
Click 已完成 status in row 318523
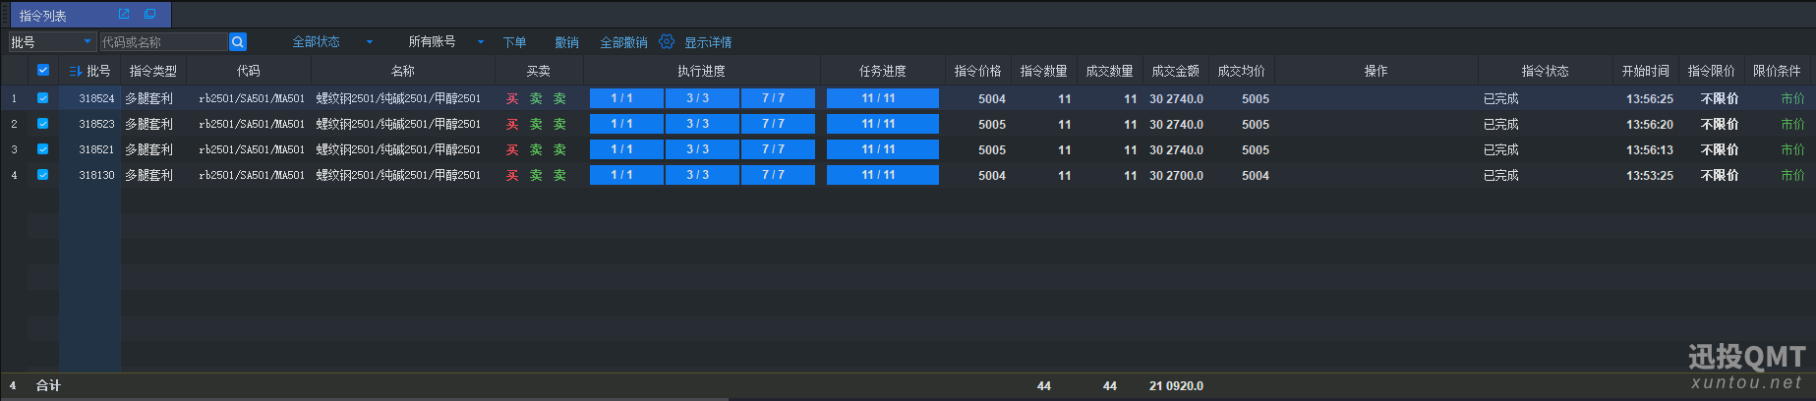point(1501,124)
